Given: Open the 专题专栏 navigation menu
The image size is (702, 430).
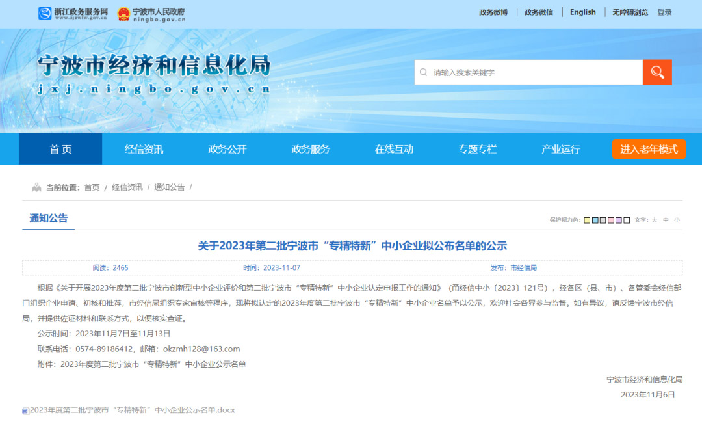Looking at the screenshot, I should pos(478,150).
